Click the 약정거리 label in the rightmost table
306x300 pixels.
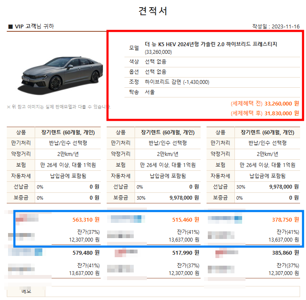pyautogui.click(x=221, y=154)
